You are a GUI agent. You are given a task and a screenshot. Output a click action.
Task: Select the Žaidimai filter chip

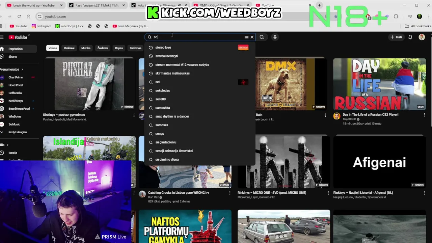click(103, 48)
